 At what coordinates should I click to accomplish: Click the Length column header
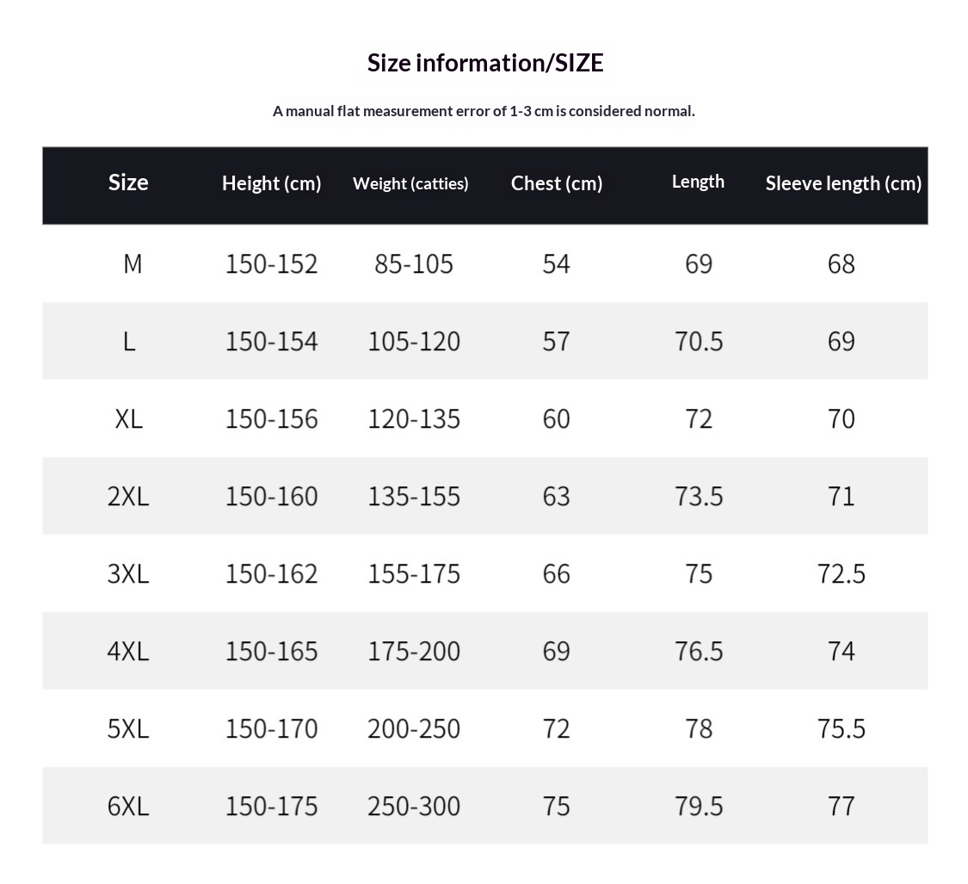pyautogui.click(x=698, y=182)
